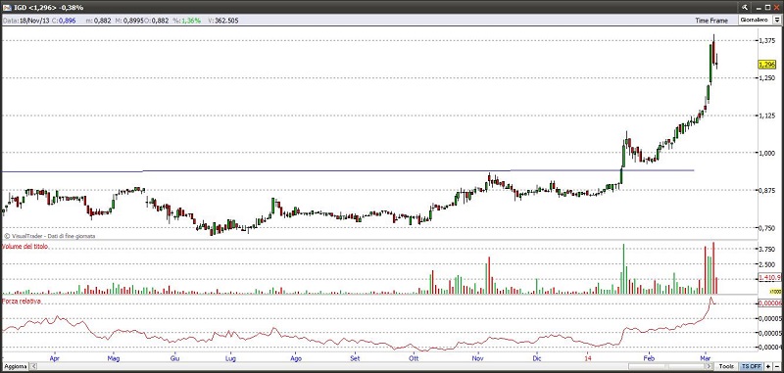Click the blue horizontal resistance line
The image size is (784, 373).
(x=348, y=170)
